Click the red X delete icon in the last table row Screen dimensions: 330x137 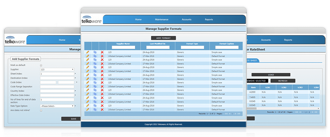point(102,109)
